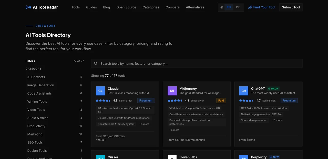Click the '77 of 77' filter count
Image resolution: width=328 pixels, height=159 pixels.
click(x=78, y=61)
